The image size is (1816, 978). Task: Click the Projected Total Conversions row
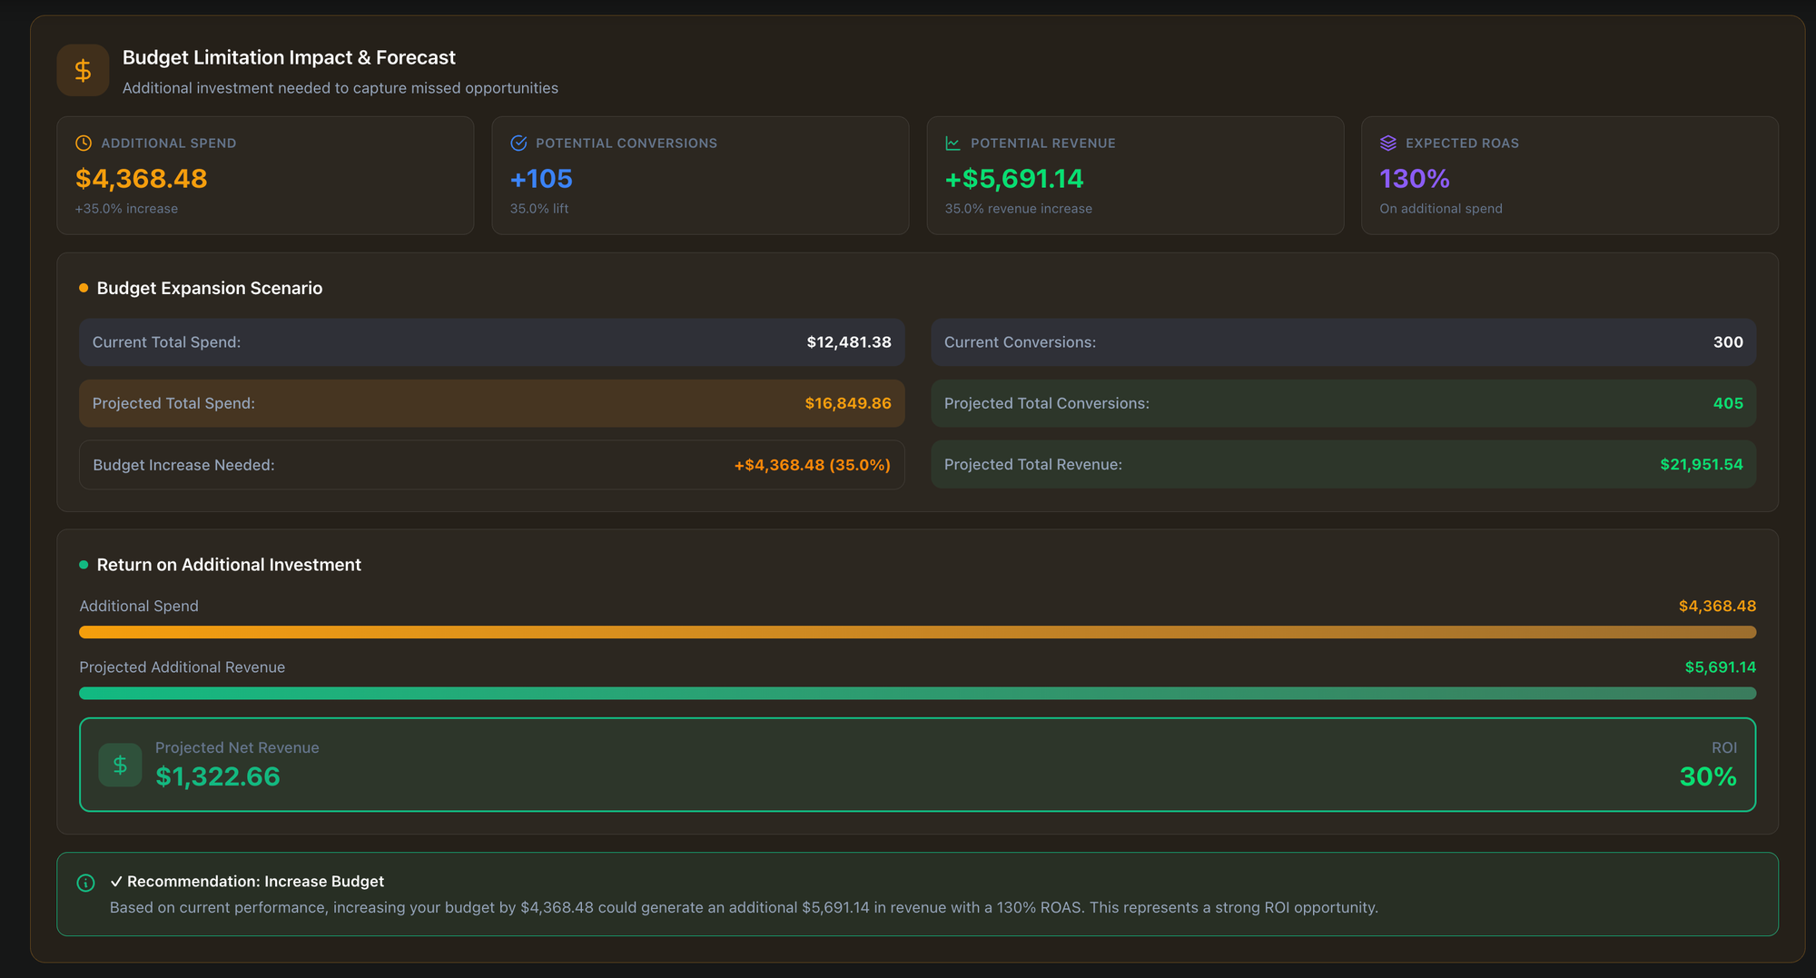[x=1343, y=403]
